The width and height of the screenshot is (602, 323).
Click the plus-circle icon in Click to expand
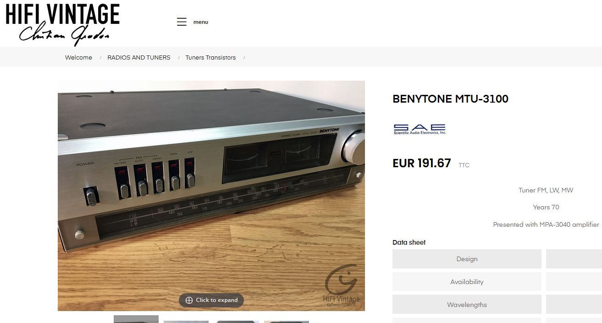point(189,300)
